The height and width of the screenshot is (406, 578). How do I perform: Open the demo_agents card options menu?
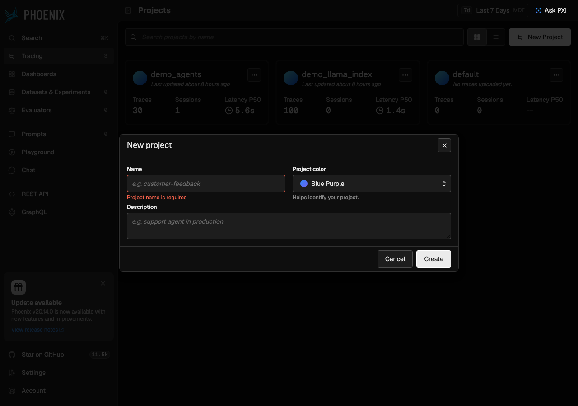tap(254, 75)
